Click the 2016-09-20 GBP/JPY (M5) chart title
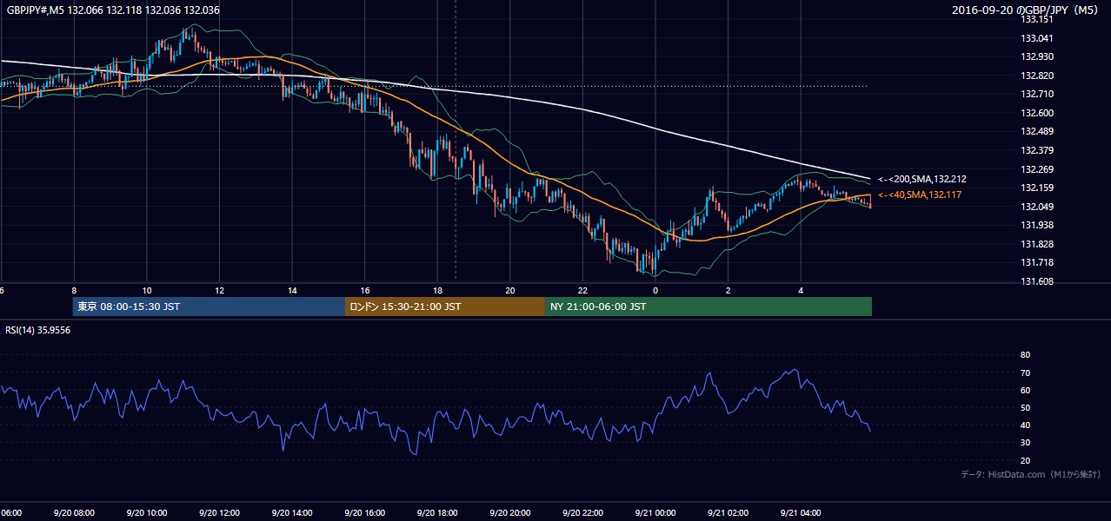 (1027, 10)
